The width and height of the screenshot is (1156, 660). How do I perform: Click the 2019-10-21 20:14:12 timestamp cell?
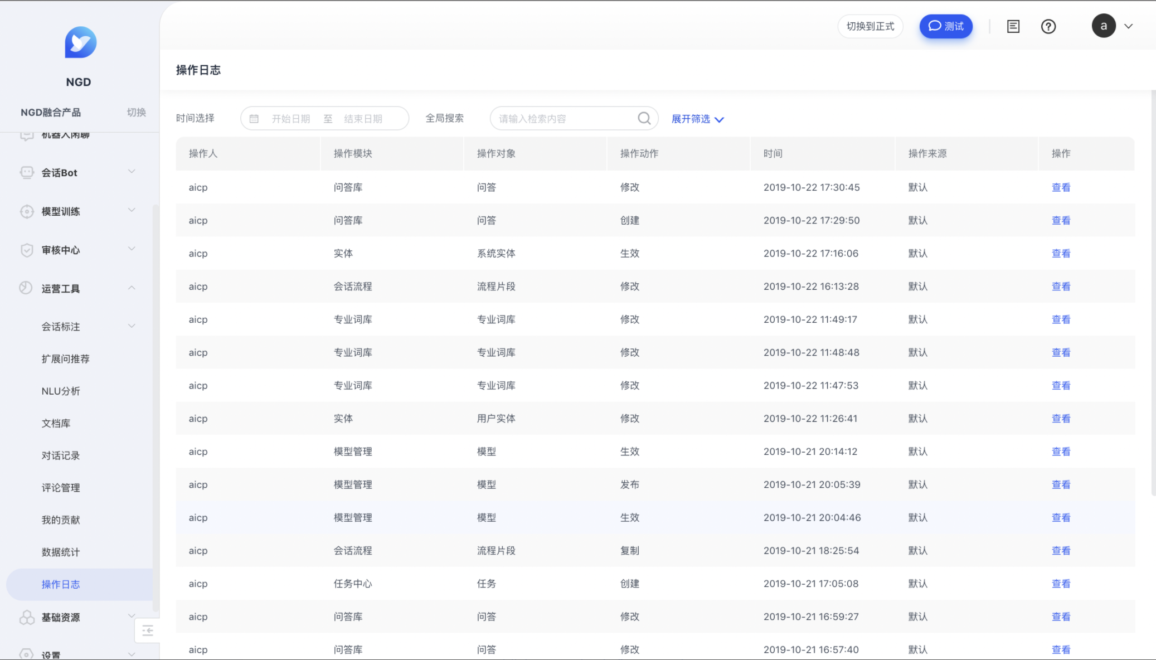coord(810,452)
